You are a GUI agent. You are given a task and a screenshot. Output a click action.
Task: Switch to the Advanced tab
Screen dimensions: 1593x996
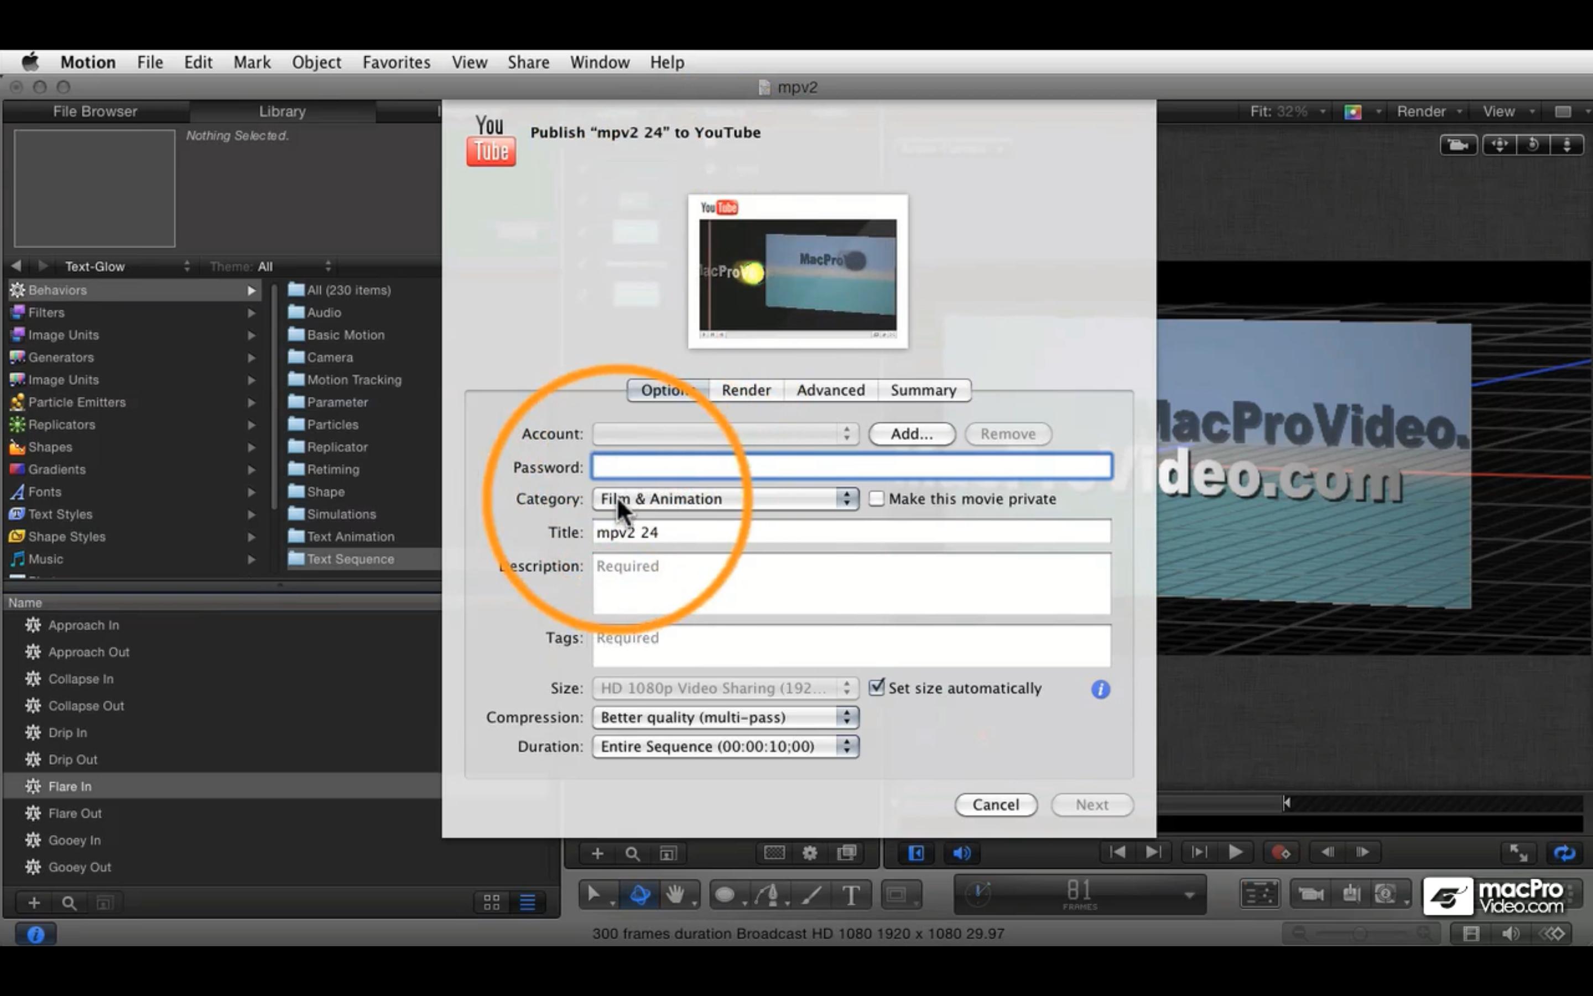[x=831, y=390]
